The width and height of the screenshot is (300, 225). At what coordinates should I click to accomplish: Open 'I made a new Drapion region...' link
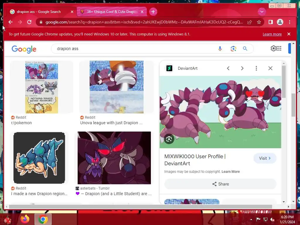click(39, 194)
